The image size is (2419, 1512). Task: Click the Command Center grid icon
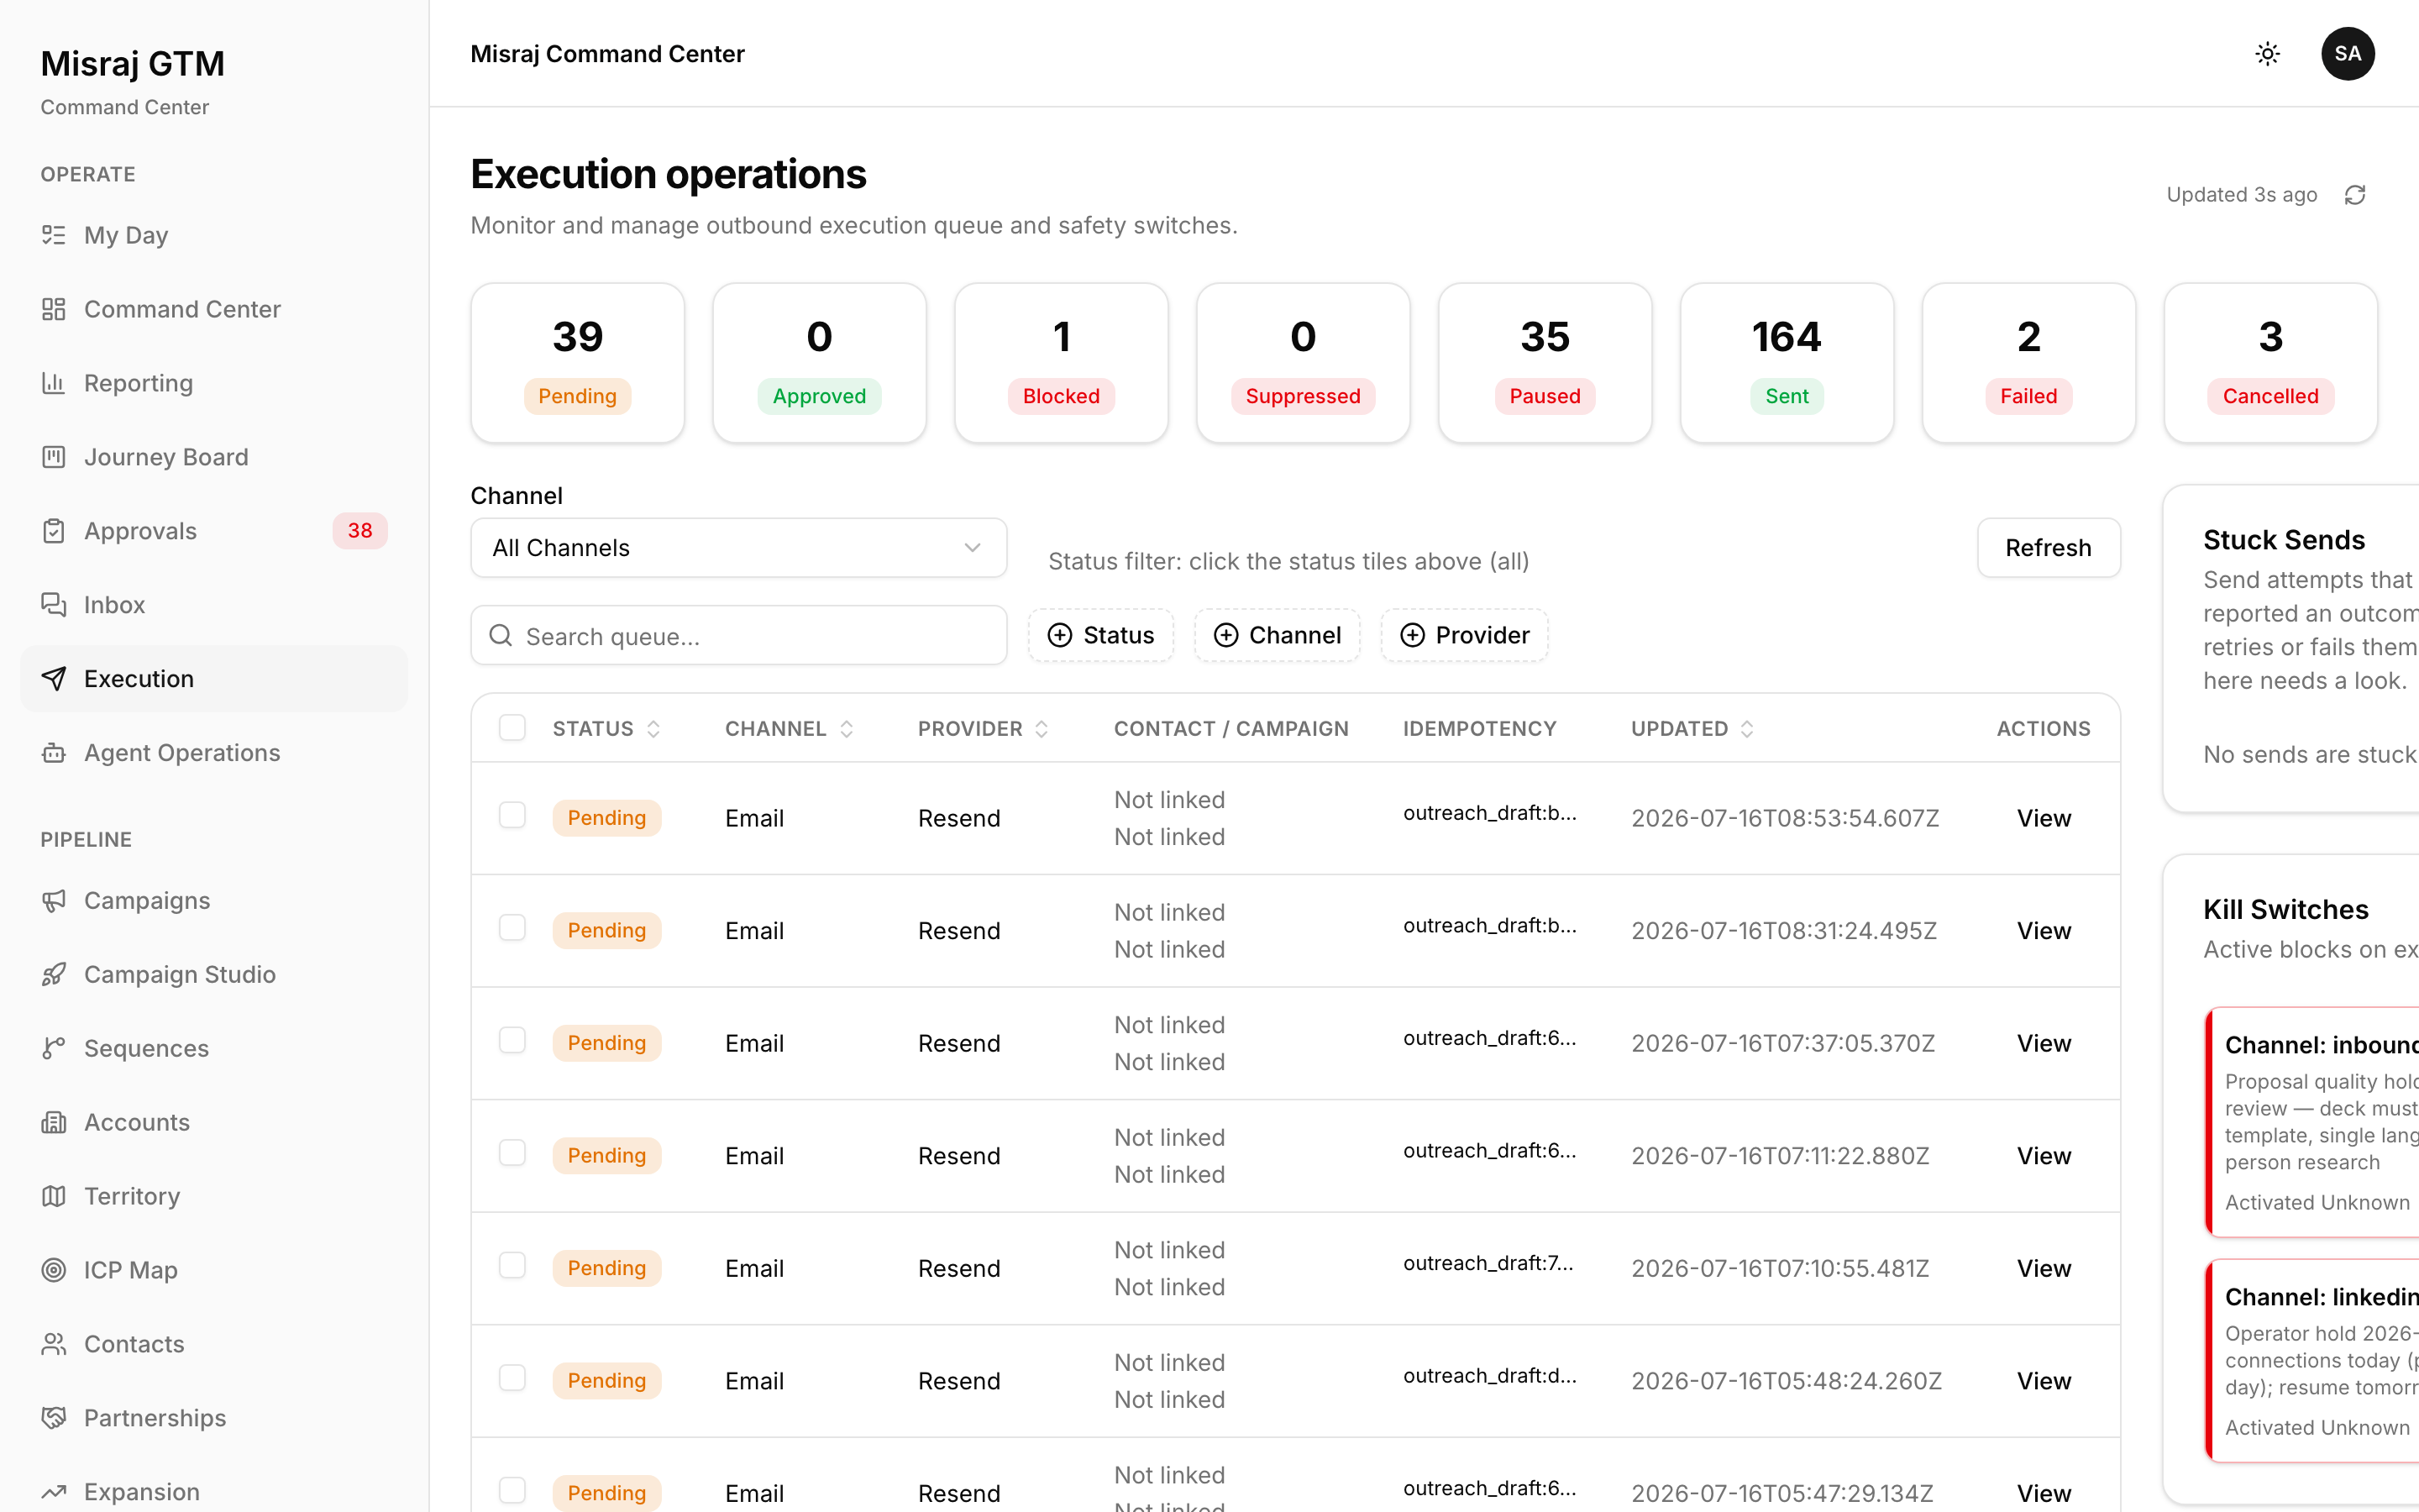54,309
